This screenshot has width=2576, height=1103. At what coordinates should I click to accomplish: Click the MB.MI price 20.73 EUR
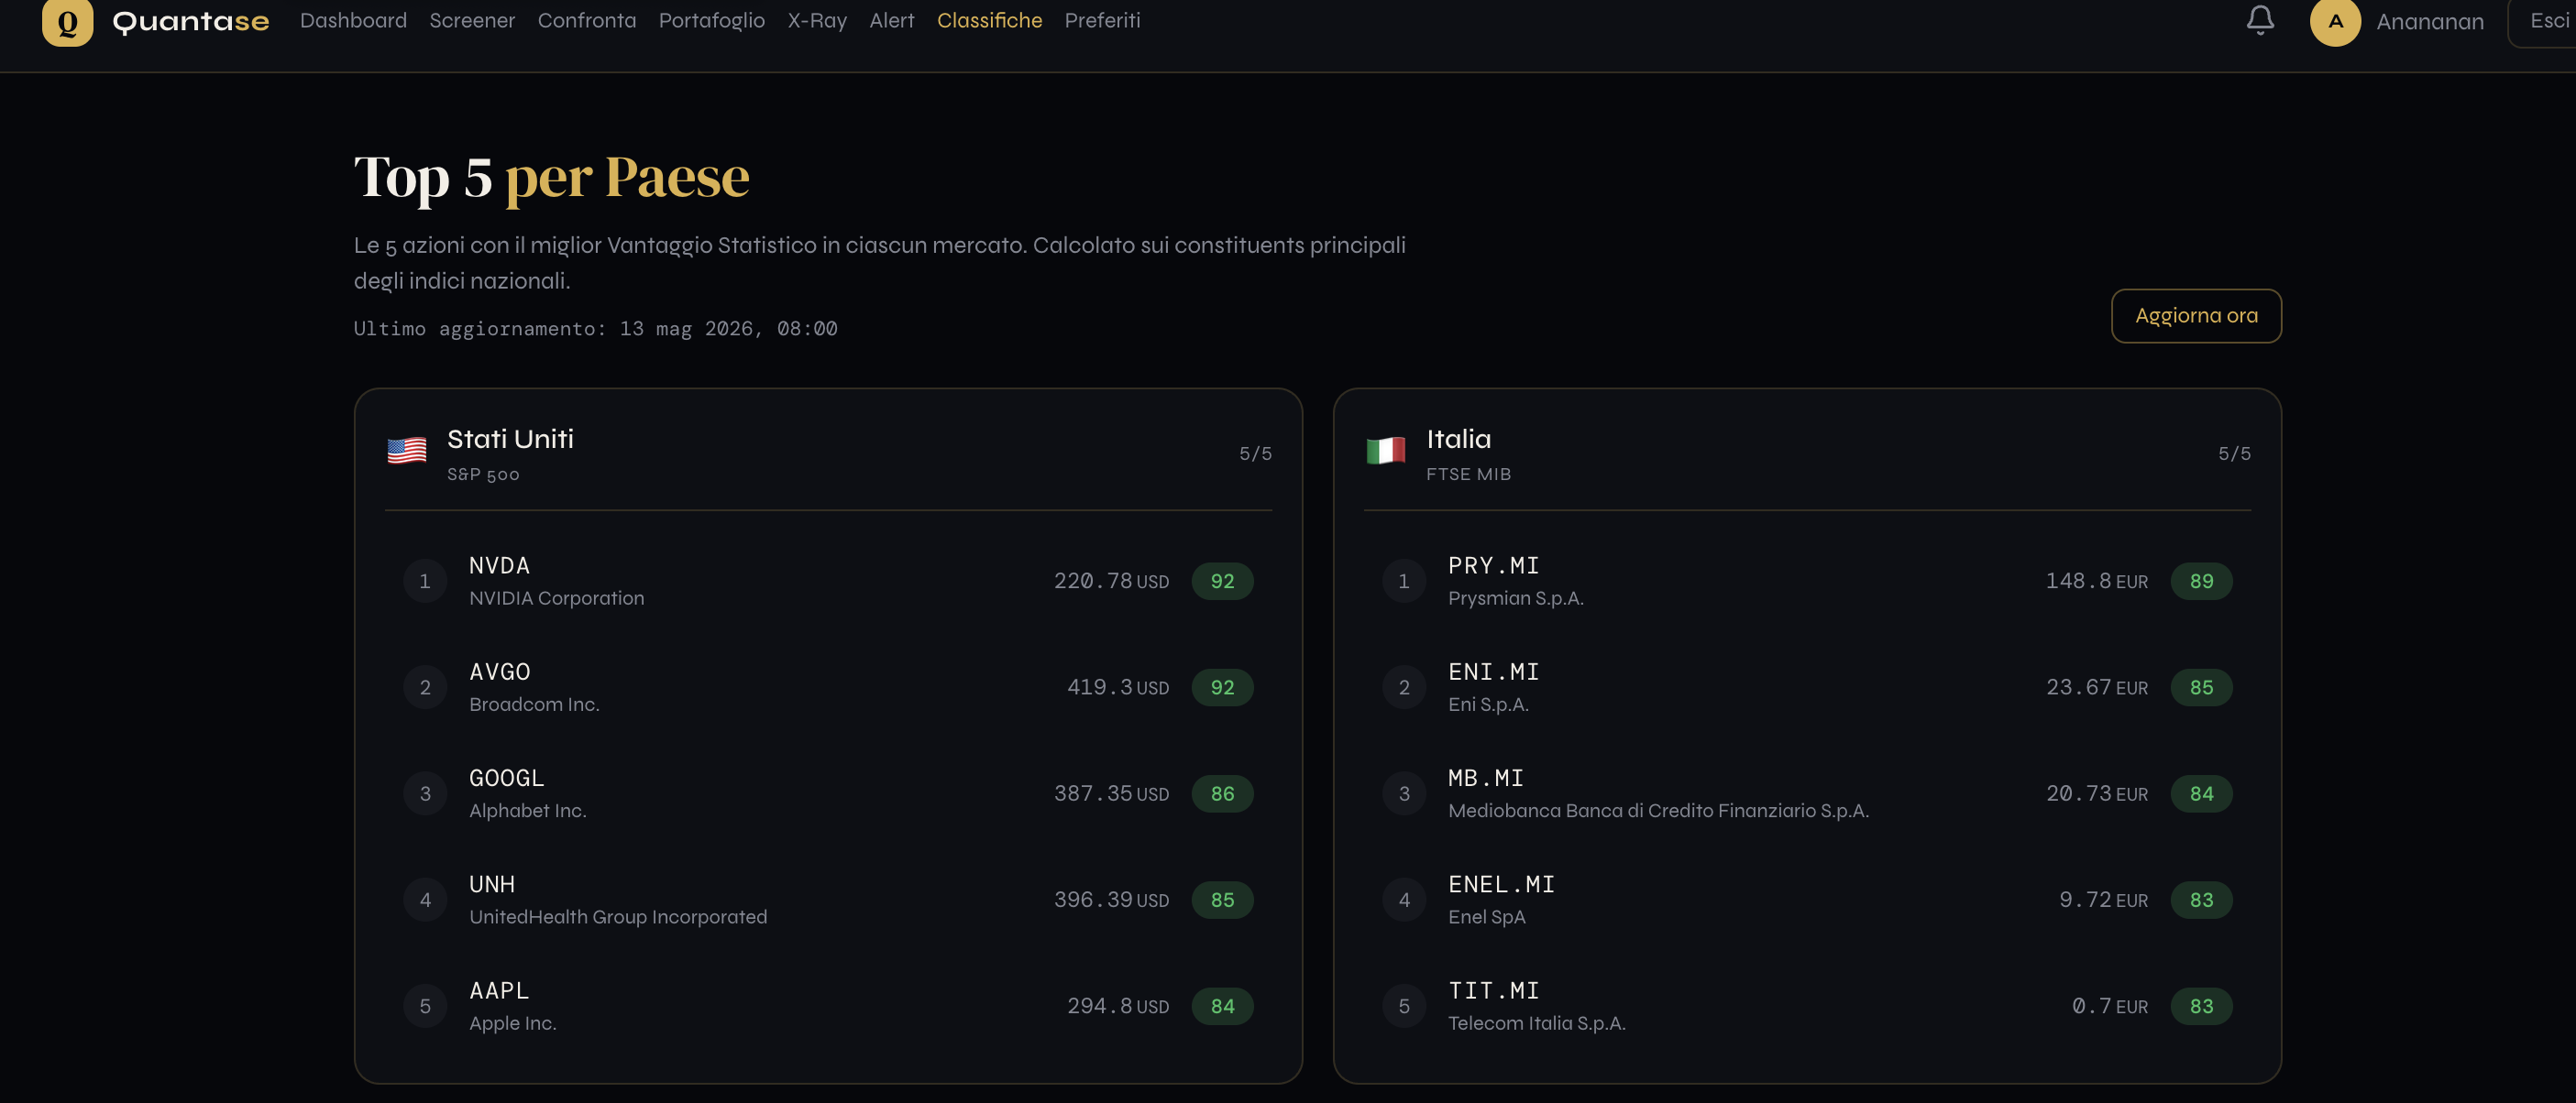(x=2096, y=794)
